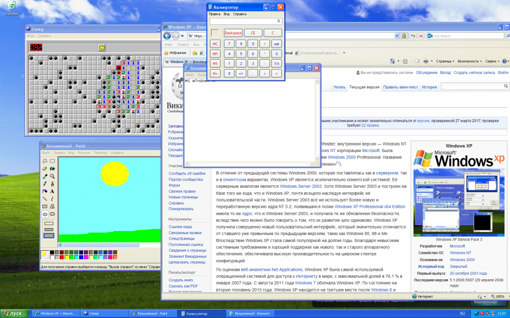Image resolution: width=510 pixels, height=318 pixels.
Task: Pick the Eraser tool in Paint
Action: (x=45, y=169)
